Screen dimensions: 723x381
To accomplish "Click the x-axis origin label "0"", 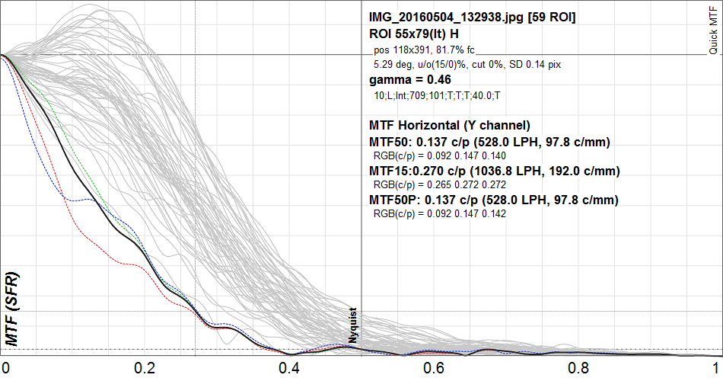I will [x=5, y=368].
